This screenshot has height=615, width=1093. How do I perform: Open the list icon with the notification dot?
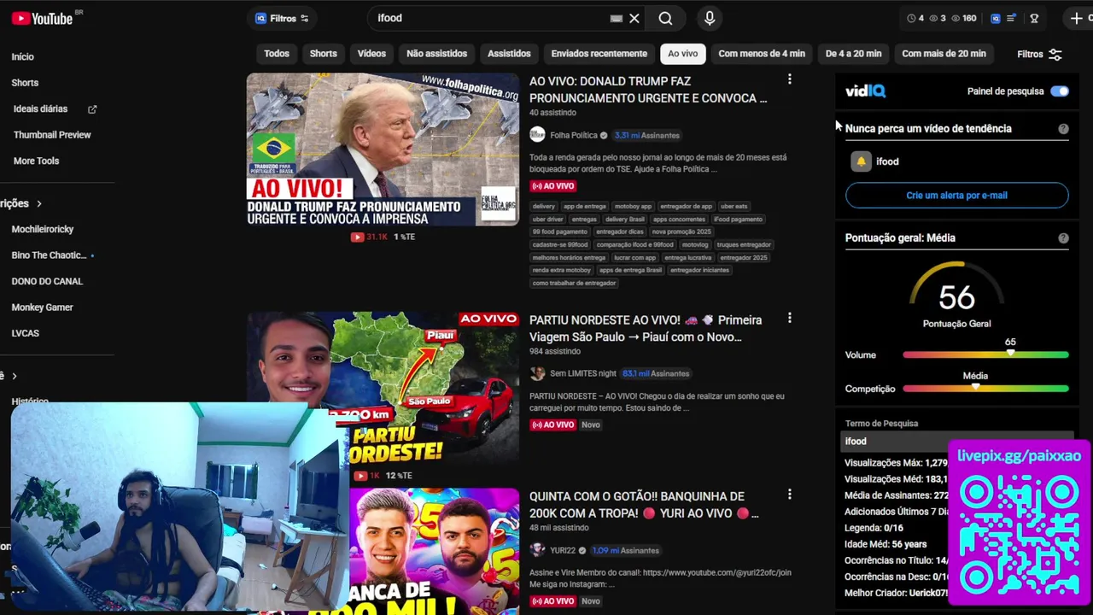click(x=1012, y=18)
